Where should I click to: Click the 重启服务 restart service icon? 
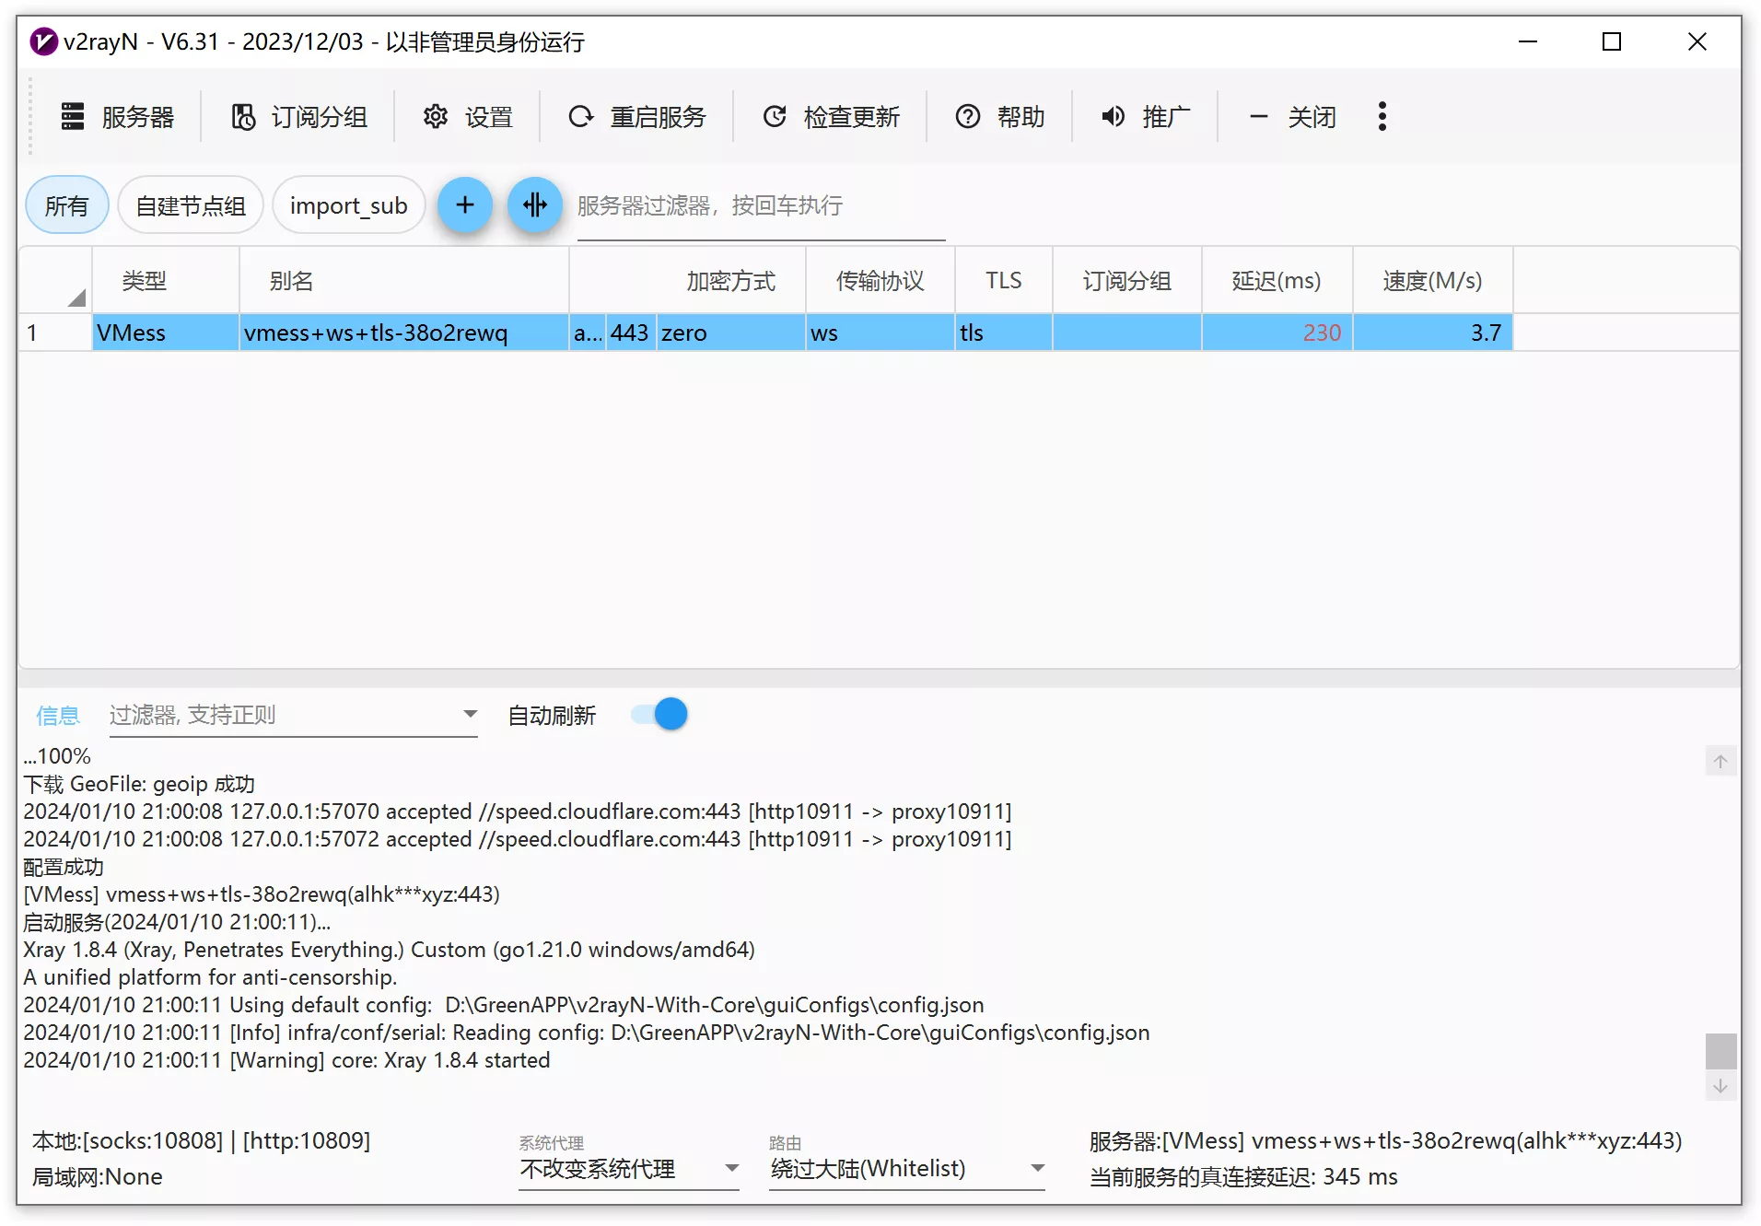(581, 117)
